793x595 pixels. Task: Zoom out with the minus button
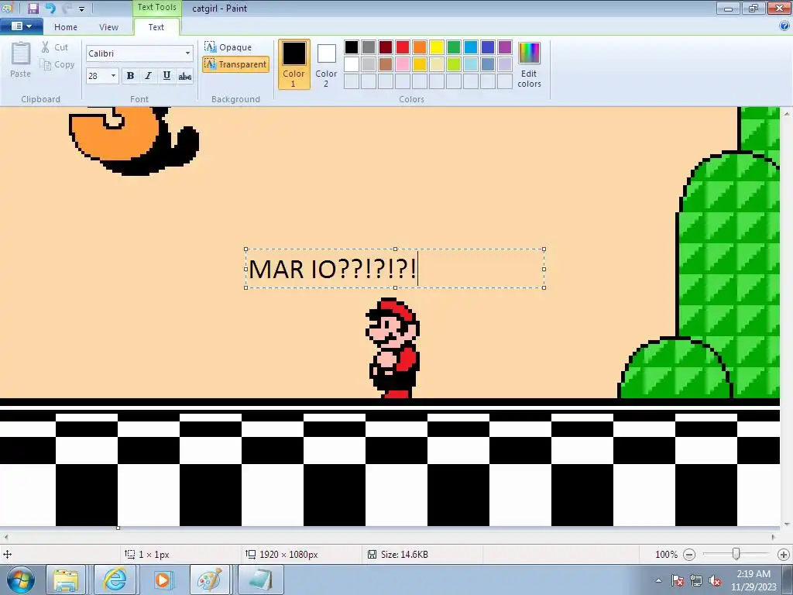coord(688,555)
